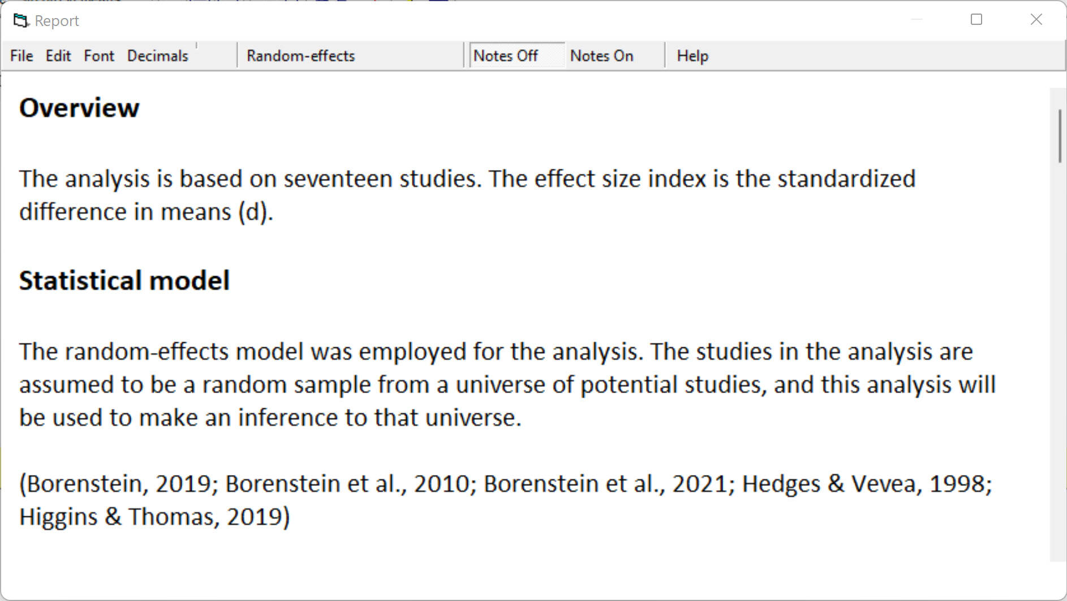Screen dimensions: 1067x601
Task: Switch notes off with Notes Off
Action: point(505,56)
